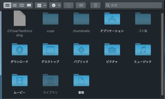Click the デスクトップ name label
This screenshot has height=99, width=165.
[50, 62]
